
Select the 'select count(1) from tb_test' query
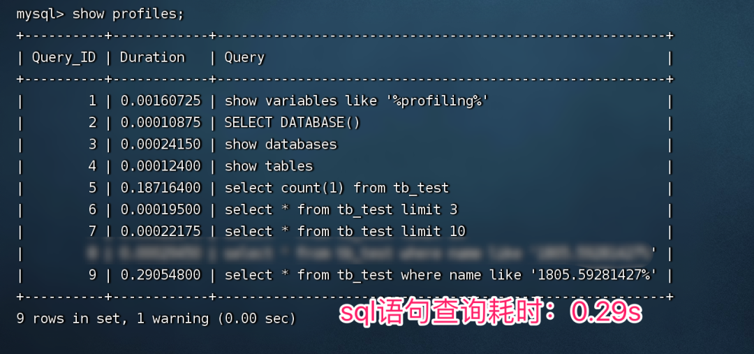click(337, 188)
